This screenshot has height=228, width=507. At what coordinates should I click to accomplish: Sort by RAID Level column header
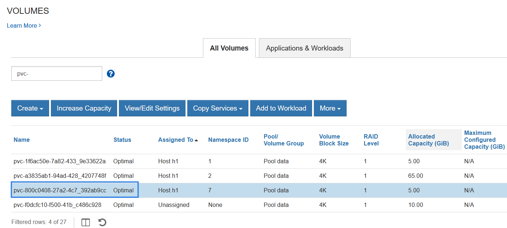coord(371,140)
